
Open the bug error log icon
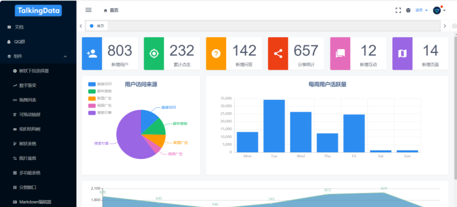pyautogui.click(x=408, y=10)
